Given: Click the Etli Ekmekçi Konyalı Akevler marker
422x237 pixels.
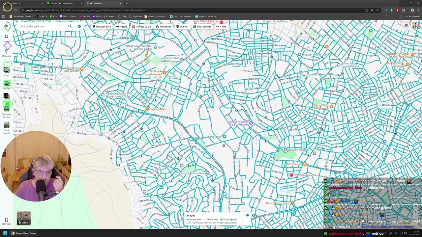Looking at the screenshot, I should click(x=165, y=72).
